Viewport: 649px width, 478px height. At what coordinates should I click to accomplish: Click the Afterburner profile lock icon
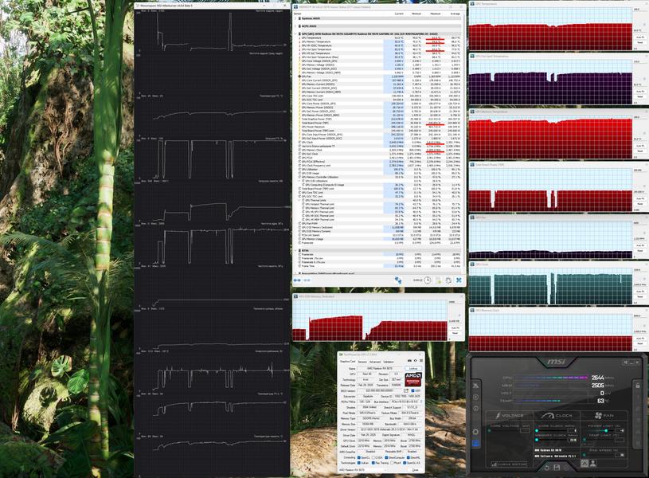click(638, 386)
